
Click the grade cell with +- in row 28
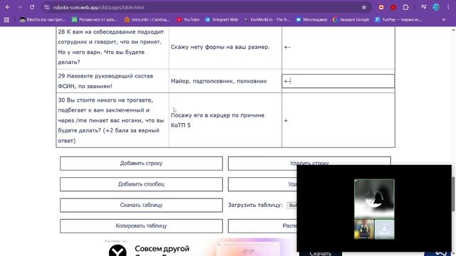point(338,47)
